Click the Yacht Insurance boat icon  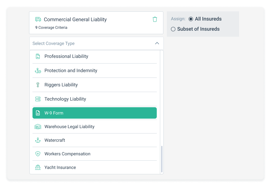[38, 167]
